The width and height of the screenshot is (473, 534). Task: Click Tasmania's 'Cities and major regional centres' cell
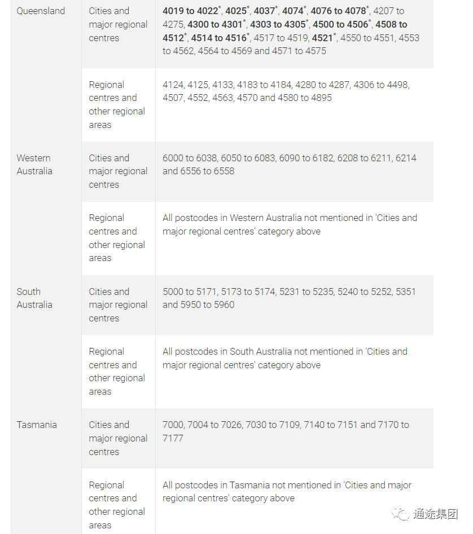point(119,438)
